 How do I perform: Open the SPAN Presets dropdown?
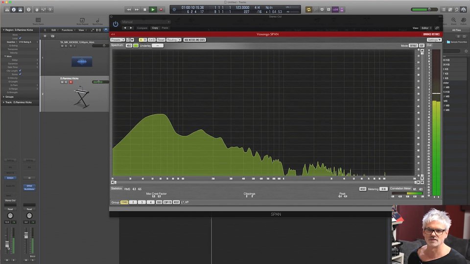(117, 40)
